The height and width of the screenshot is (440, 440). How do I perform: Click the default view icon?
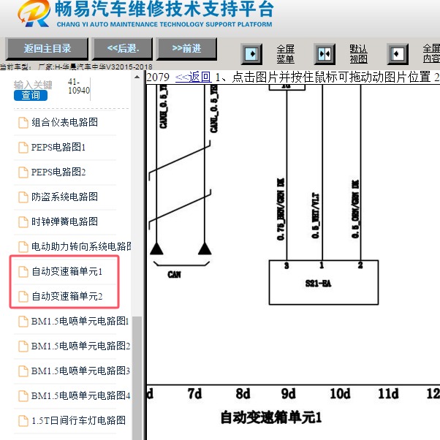point(325,54)
